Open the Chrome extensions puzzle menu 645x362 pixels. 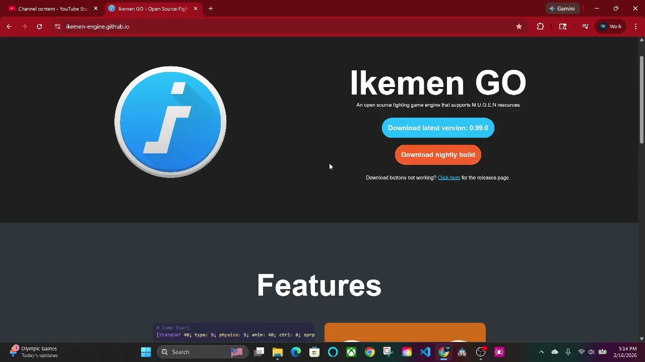pyautogui.click(x=540, y=27)
